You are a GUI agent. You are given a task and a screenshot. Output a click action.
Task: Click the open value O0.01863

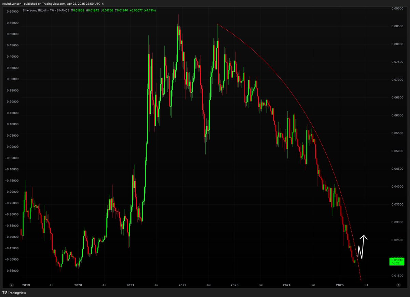(77, 11)
